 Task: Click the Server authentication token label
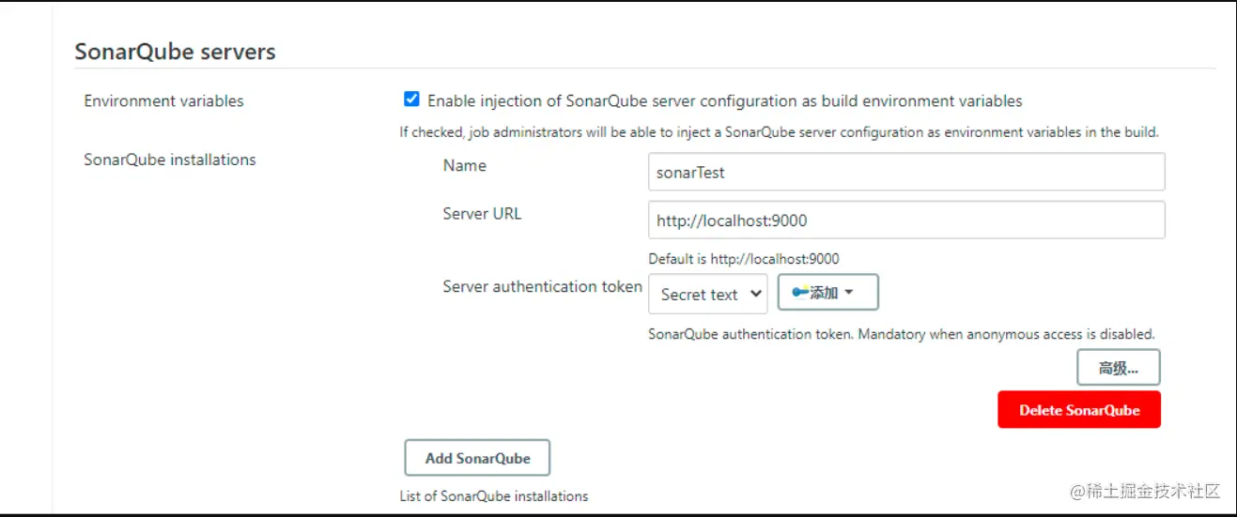coord(542,286)
